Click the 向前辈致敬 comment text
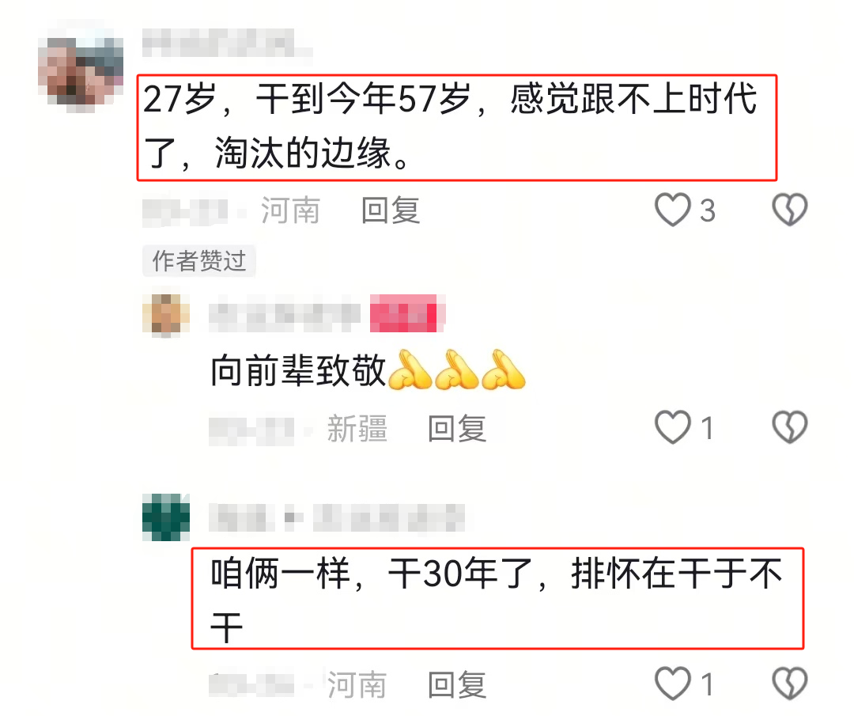The height and width of the screenshot is (716, 854). [298, 370]
